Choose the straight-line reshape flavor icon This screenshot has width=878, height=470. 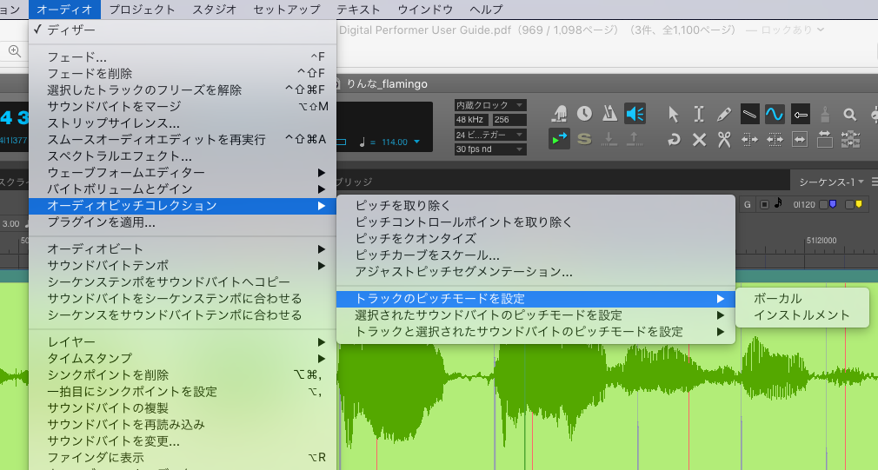pyautogui.click(x=749, y=114)
